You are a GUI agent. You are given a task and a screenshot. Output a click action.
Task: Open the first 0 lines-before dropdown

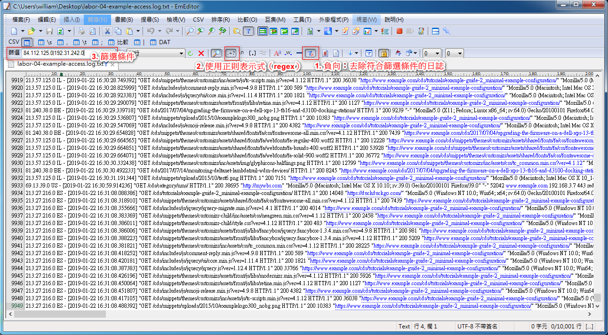(432, 54)
